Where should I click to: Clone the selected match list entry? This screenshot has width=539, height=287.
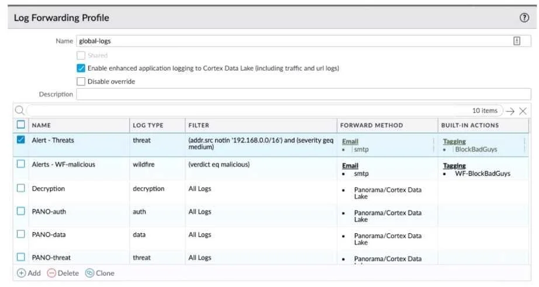[100, 273]
